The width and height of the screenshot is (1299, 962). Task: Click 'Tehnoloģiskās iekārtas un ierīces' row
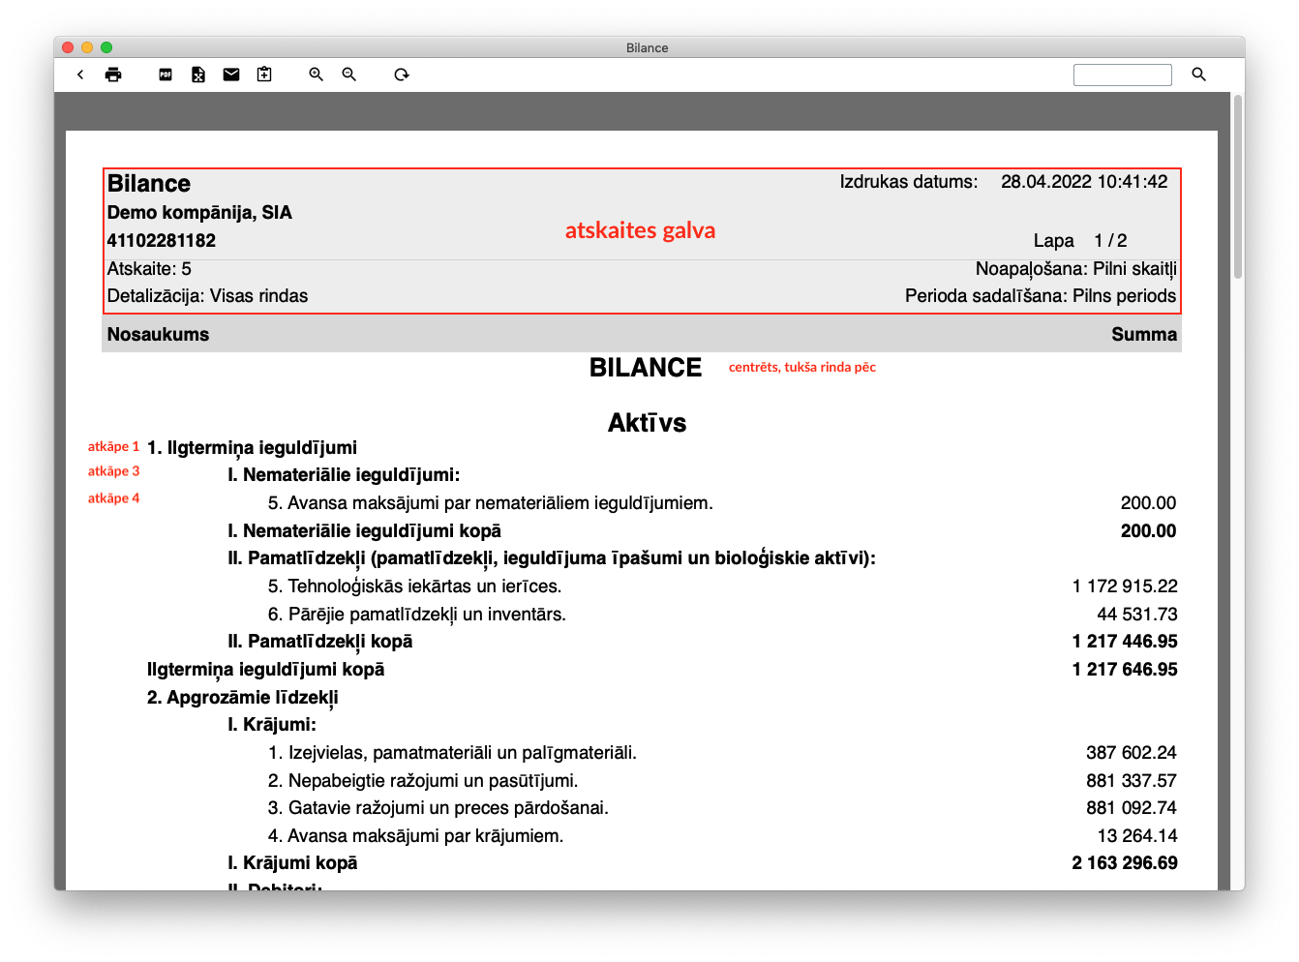[x=414, y=586]
